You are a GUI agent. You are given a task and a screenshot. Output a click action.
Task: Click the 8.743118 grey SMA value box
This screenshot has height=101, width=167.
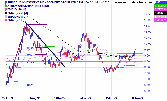(161, 17)
